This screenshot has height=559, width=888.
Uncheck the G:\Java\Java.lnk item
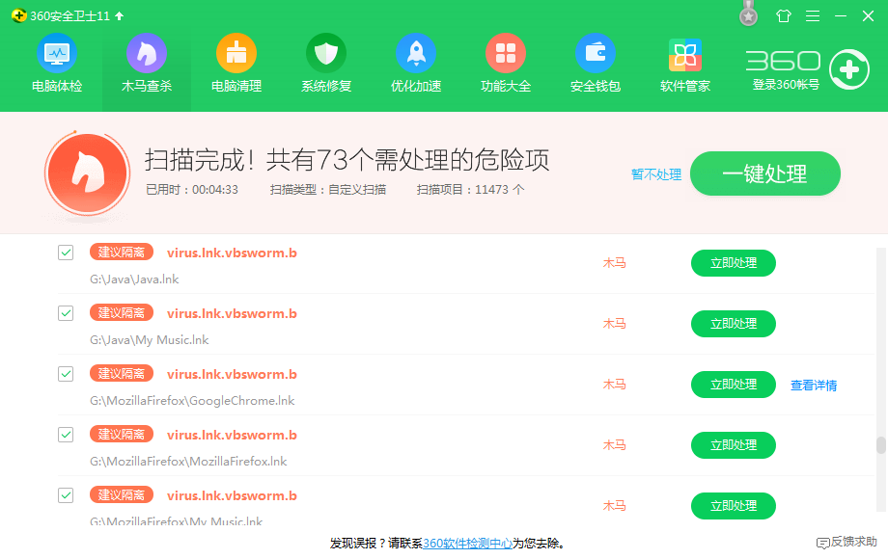tap(66, 253)
